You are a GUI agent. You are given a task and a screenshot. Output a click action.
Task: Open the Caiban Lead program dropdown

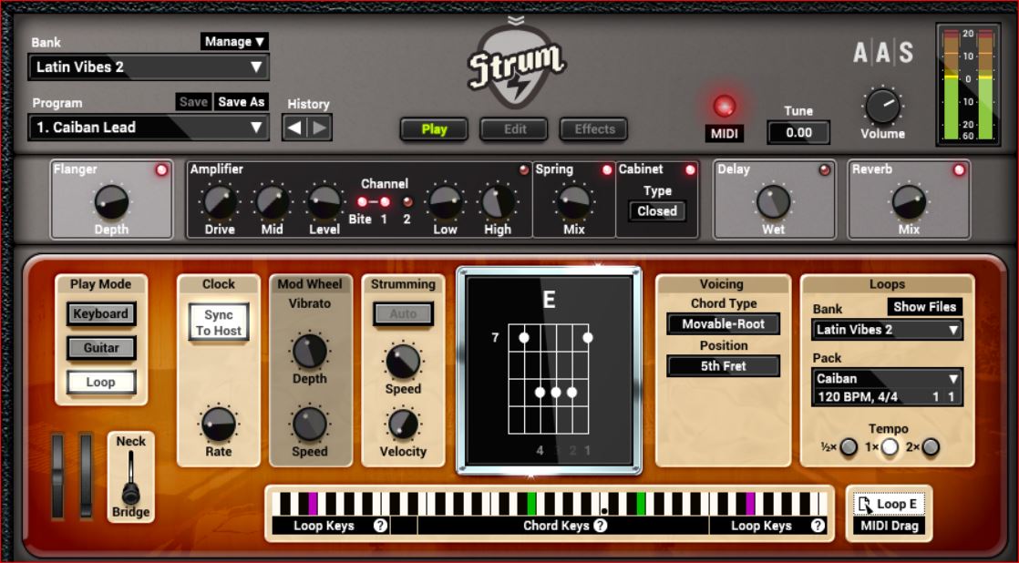point(149,128)
